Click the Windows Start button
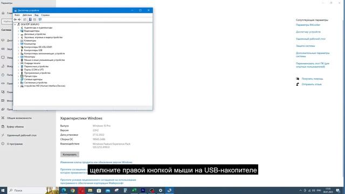 point(3,190)
